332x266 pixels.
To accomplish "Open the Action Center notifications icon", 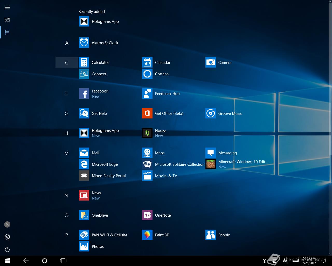I will (x=323, y=261).
